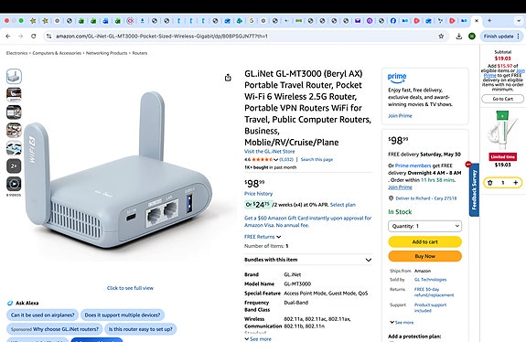This screenshot has width=526, height=342.
Task: Open the Chrome downloads icon
Action: coord(458,37)
